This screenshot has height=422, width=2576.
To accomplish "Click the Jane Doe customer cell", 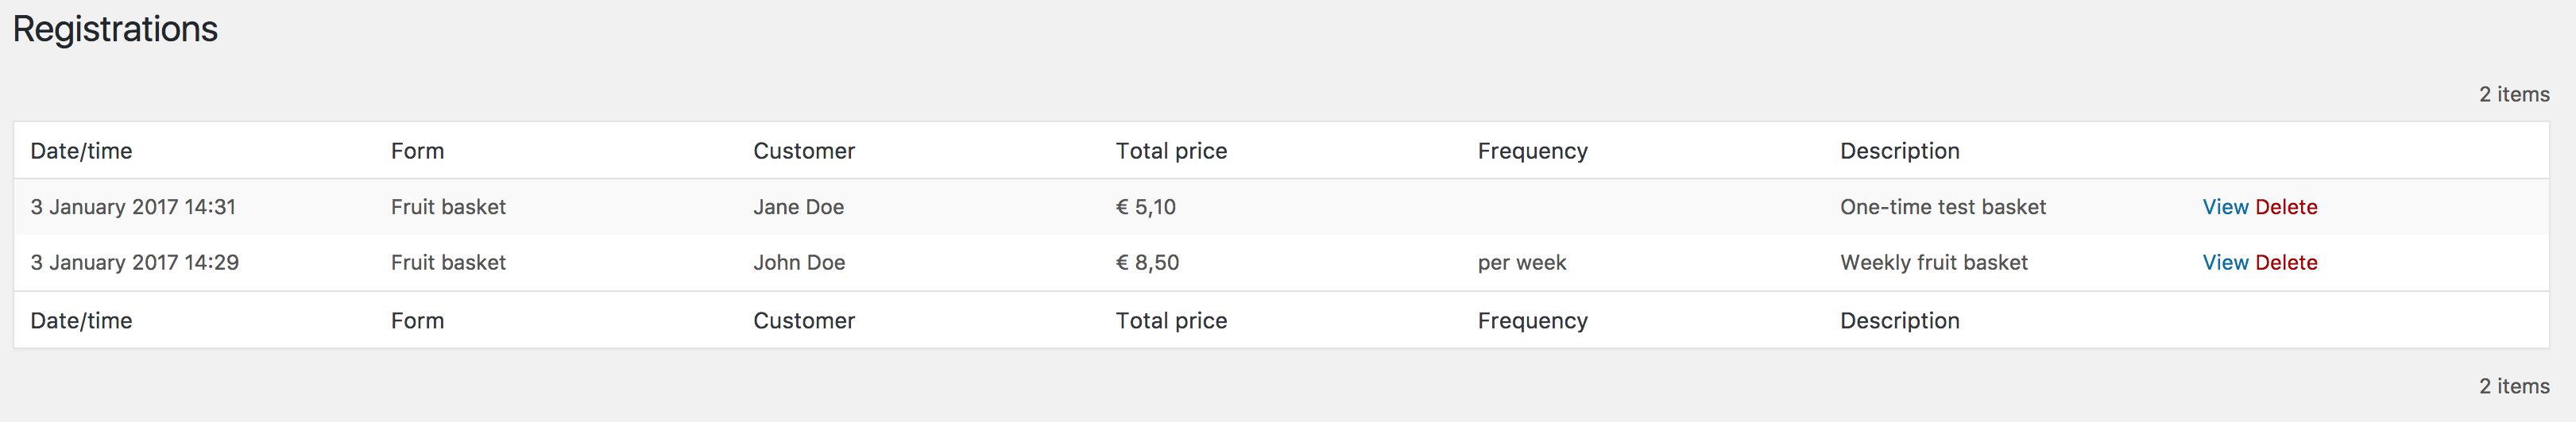I will click(x=798, y=206).
